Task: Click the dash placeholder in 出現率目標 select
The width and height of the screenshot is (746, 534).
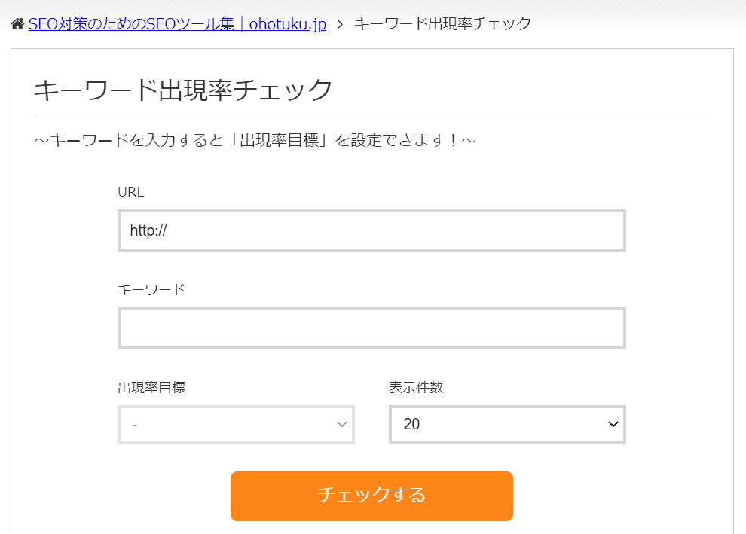Action: [134, 425]
